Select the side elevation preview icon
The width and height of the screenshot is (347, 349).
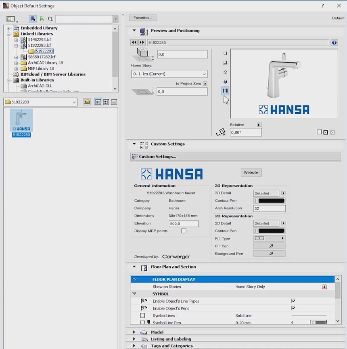click(225, 63)
